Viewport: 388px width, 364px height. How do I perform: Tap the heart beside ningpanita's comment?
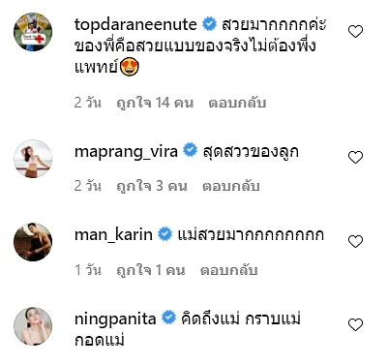356,324
